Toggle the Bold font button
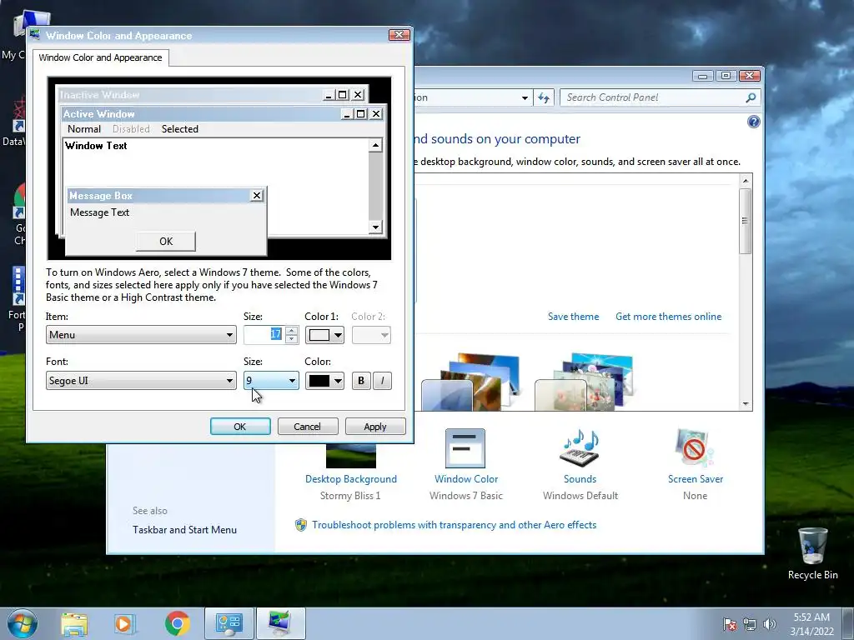The width and height of the screenshot is (854, 640). (361, 380)
